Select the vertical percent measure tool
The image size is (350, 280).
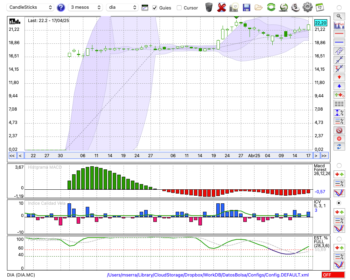(339, 113)
